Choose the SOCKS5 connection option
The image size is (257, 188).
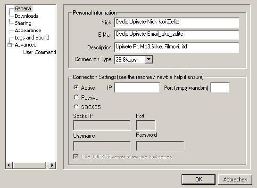click(x=76, y=107)
